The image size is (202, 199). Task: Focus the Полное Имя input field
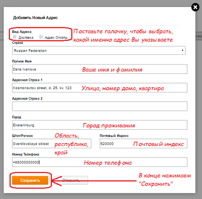point(100,69)
